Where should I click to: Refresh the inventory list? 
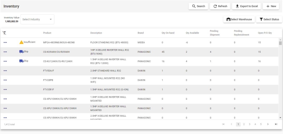[x=220, y=6]
